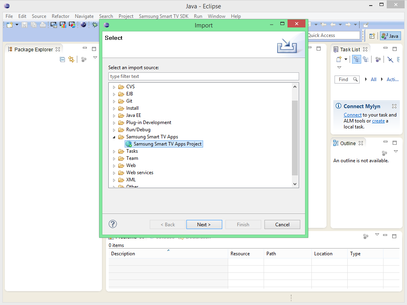This screenshot has height=305, width=407.
Task: Select the Outline view tab
Action: click(x=348, y=143)
